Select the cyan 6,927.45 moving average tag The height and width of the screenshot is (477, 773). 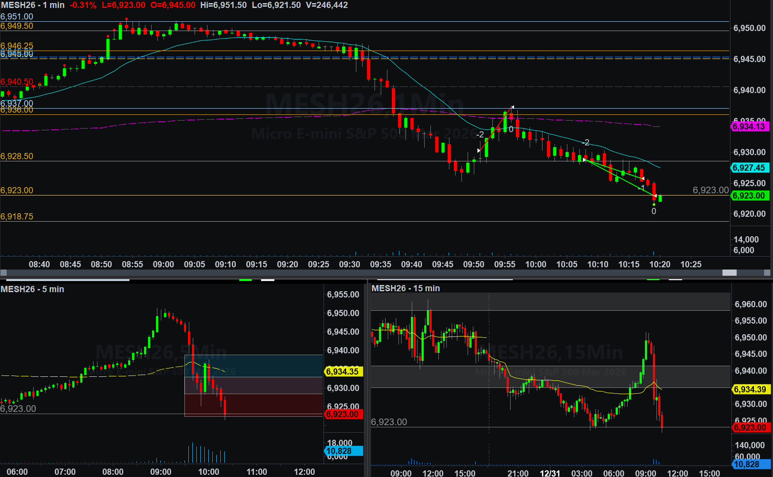749,168
